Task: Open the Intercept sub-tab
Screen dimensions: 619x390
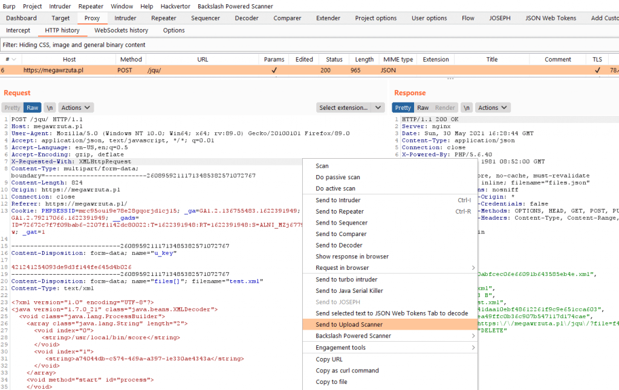Action: pyautogui.click(x=18, y=30)
